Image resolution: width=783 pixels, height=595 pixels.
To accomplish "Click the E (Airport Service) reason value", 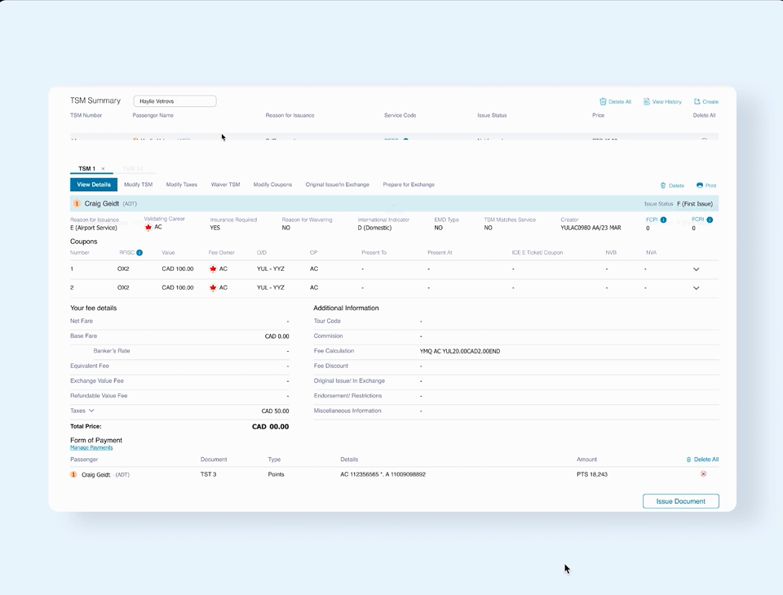I will click(93, 228).
